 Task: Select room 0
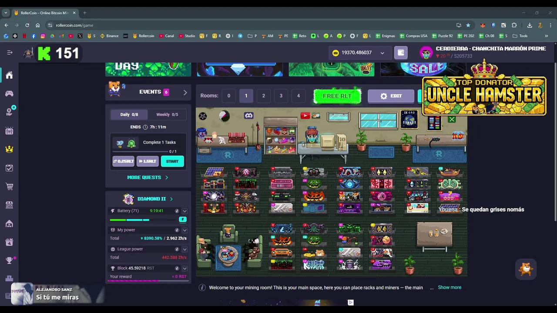tap(228, 96)
